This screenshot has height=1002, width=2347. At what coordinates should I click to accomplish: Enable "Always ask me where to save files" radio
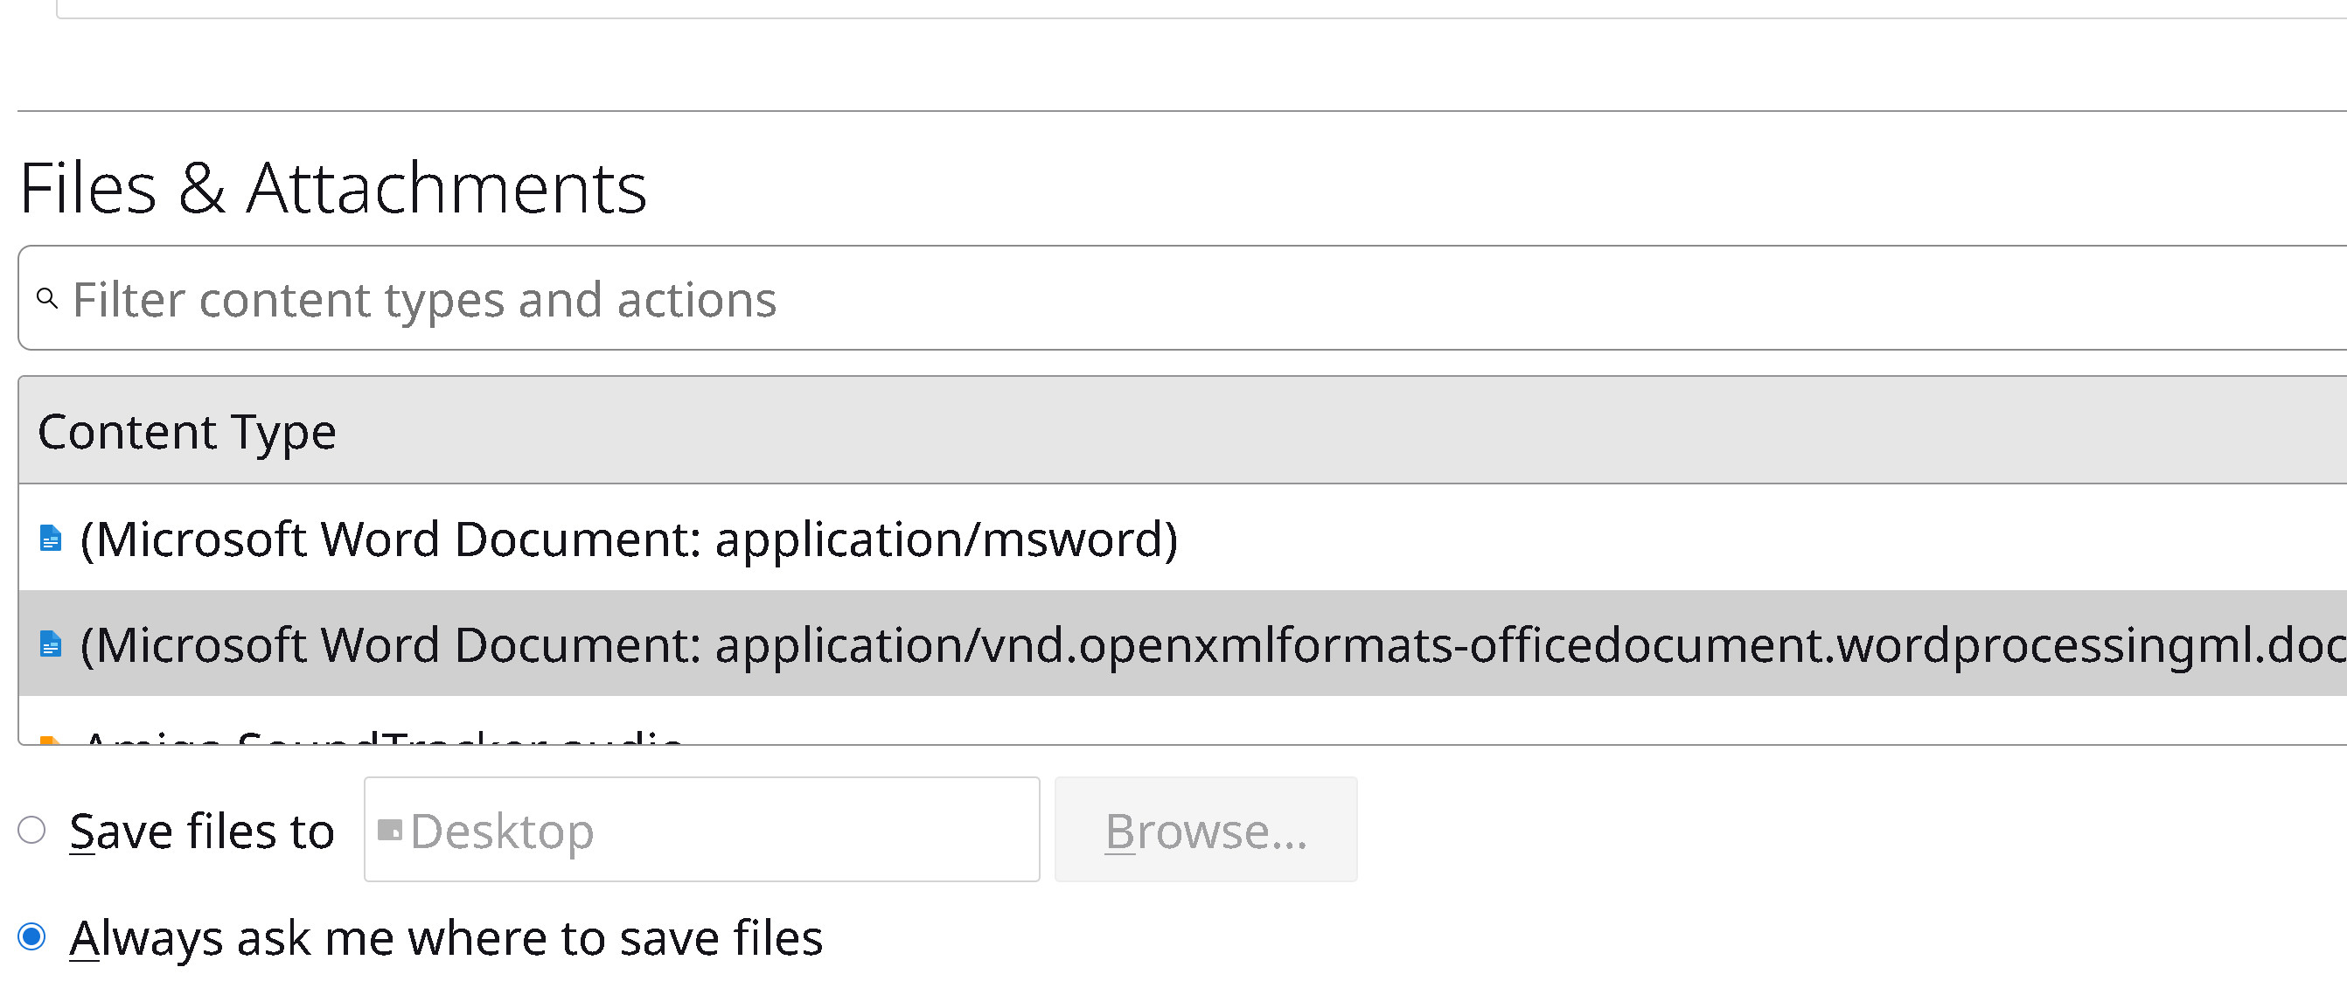point(31,936)
